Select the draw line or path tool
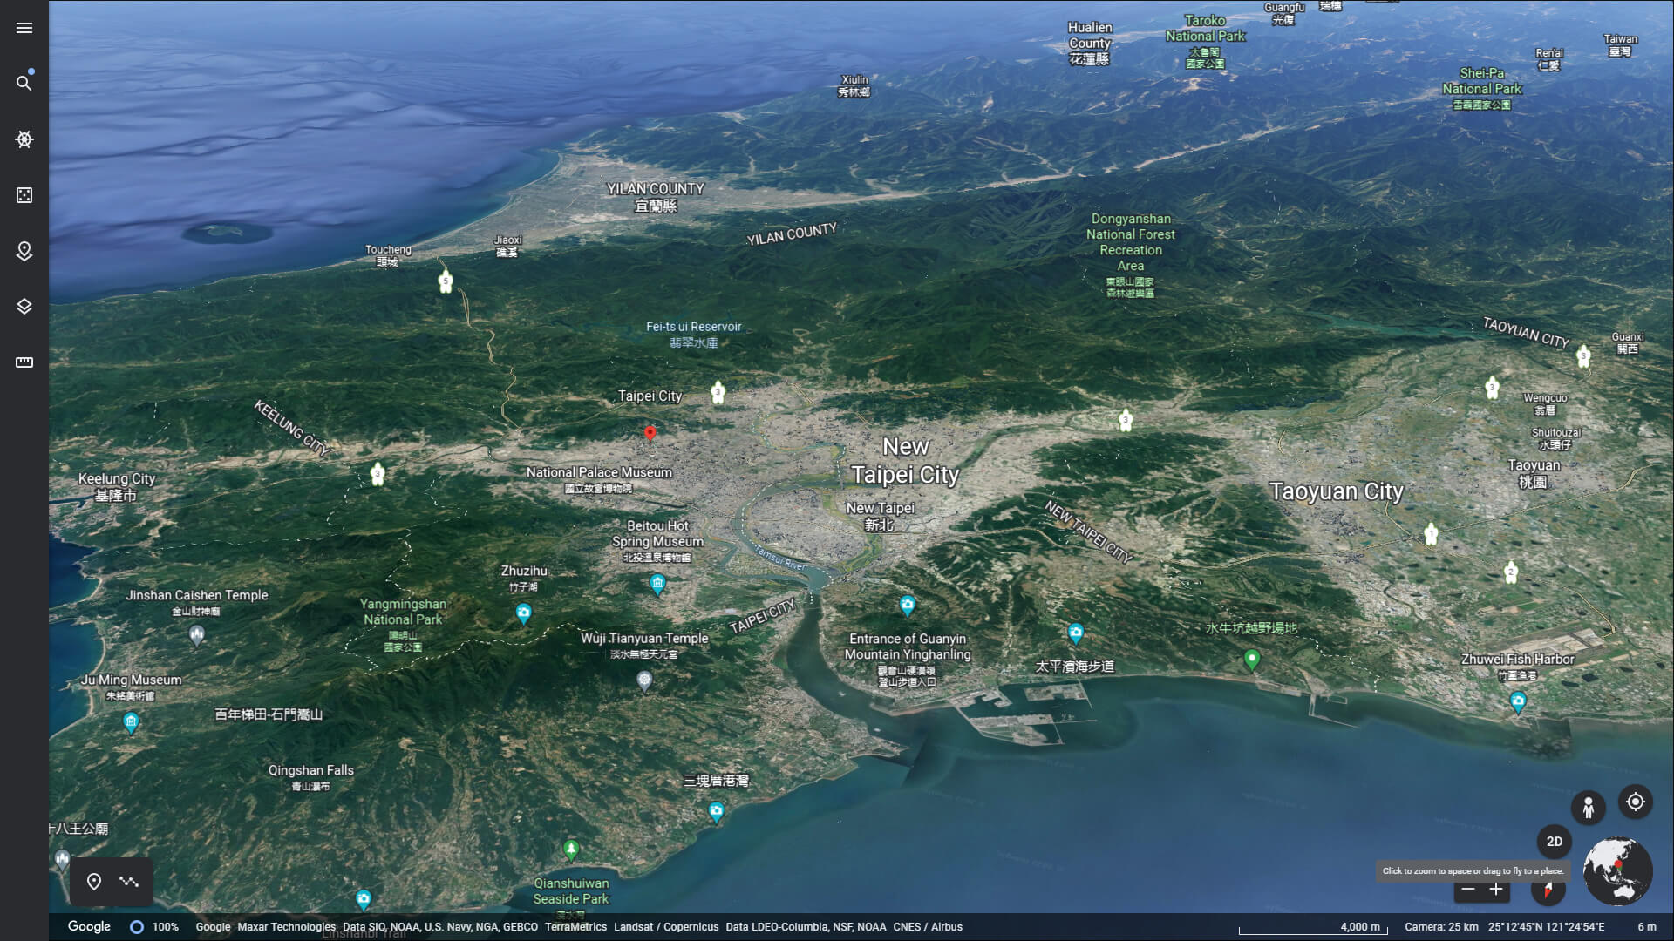The image size is (1674, 941). pyautogui.click(x=129, y=881)
